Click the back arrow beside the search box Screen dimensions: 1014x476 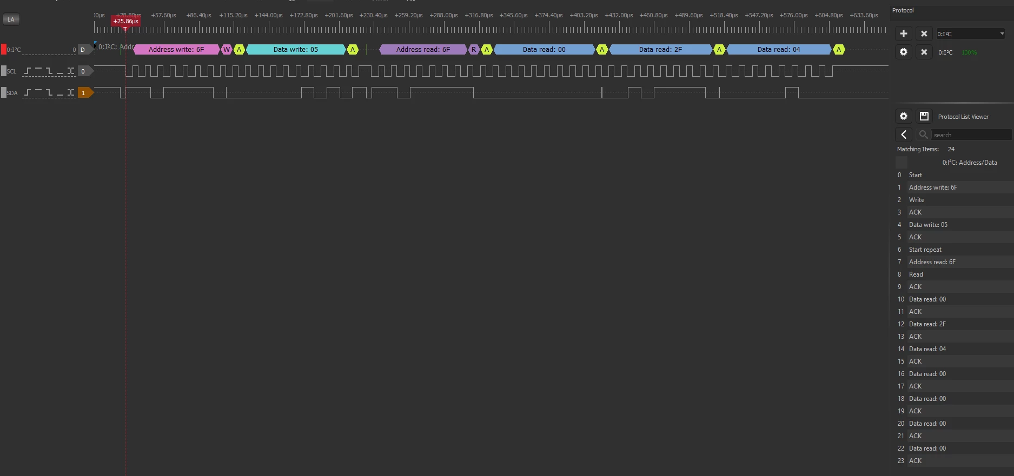tap(904, 135)
